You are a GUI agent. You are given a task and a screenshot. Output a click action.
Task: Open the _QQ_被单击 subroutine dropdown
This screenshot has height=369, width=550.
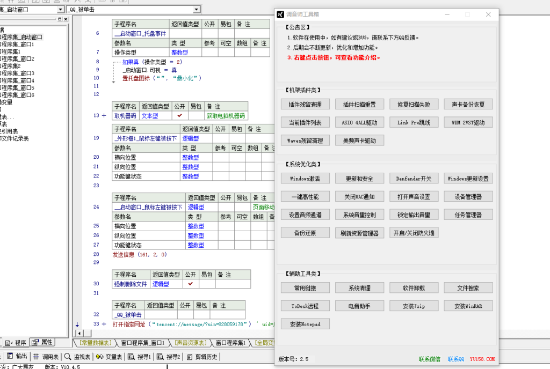[197, 9]
